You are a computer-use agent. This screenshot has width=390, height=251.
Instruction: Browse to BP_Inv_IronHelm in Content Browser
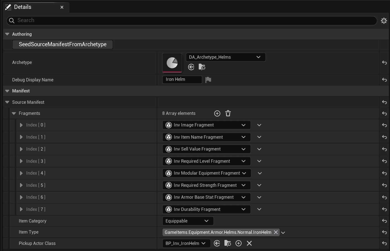[x=227, y=243]
